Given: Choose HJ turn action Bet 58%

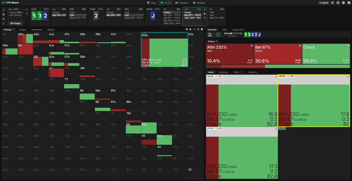Looking at the screenshot, I should [x=114, y=15].
